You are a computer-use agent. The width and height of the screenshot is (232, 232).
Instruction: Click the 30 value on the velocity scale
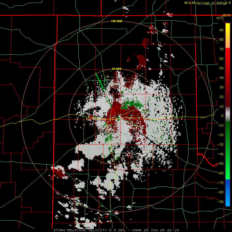point(221,87)
